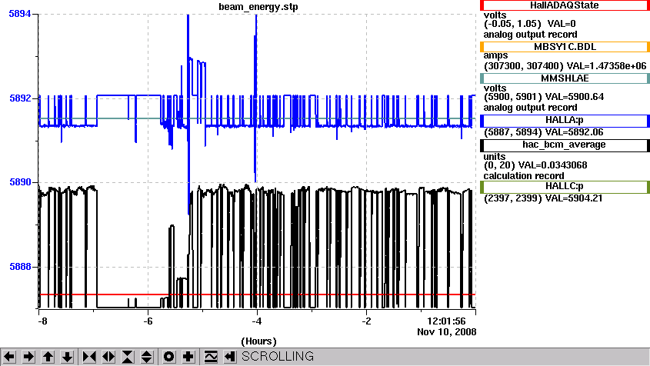Screen dimensions: 650x366
Task: Click the 'amps' unit label
Action: point(495,55)
